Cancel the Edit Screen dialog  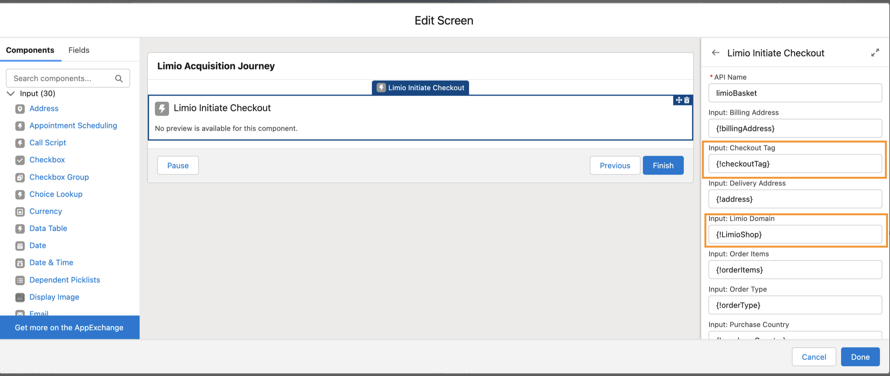[814, 357]
